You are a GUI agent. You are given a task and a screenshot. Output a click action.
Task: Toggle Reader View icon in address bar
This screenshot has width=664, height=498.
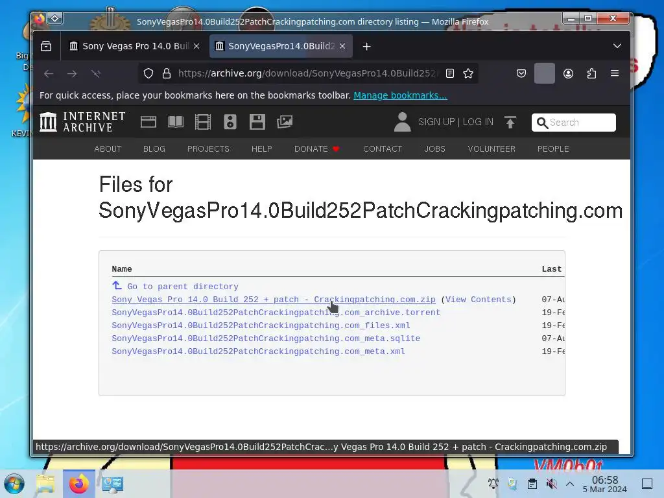coord(450,73)
